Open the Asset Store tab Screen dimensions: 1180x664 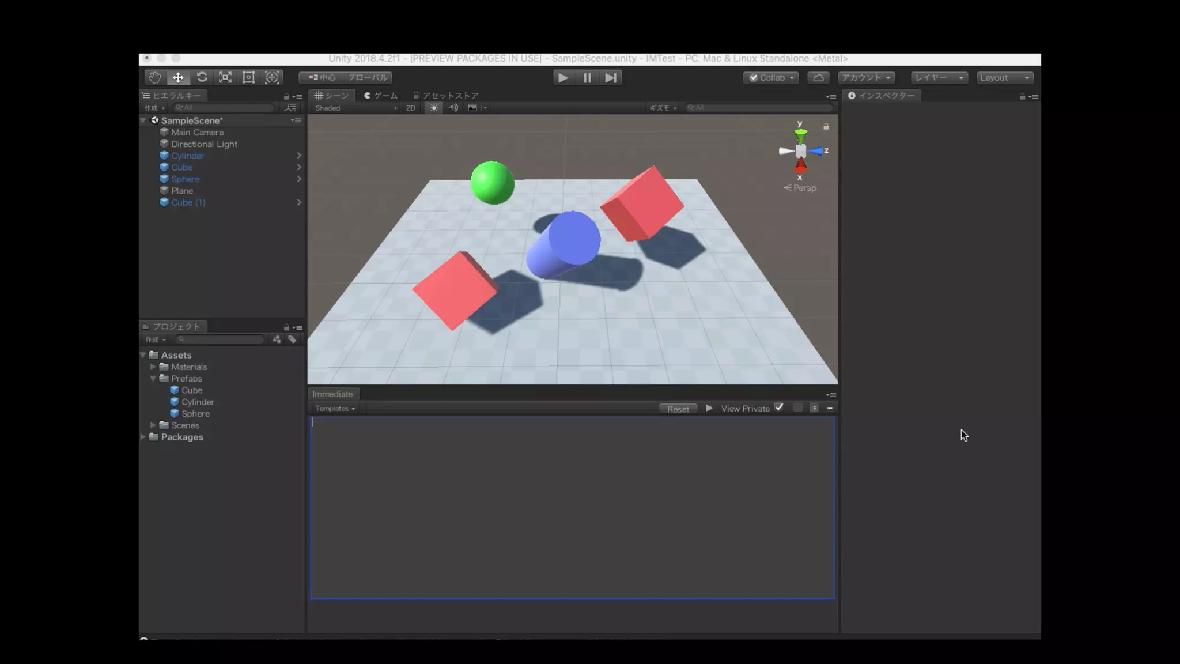[x=446, y=95]
